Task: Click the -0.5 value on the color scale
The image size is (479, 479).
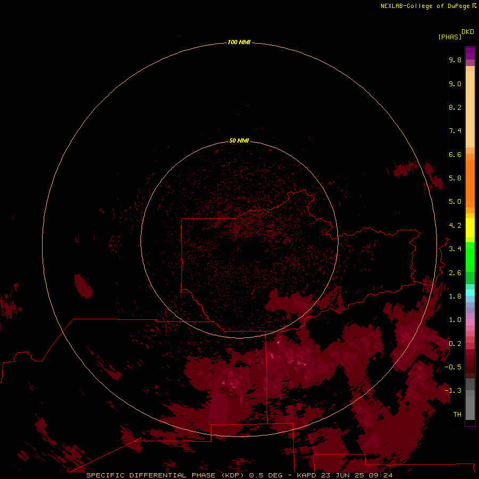Action: coord(453,367)
